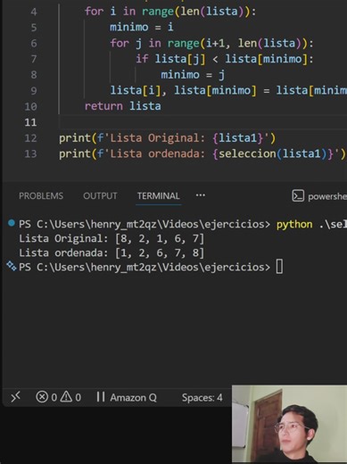Click the 'if lista[j] < lista[minimo]' line
This screenshot has width=347, height=464.
(225, 59)
